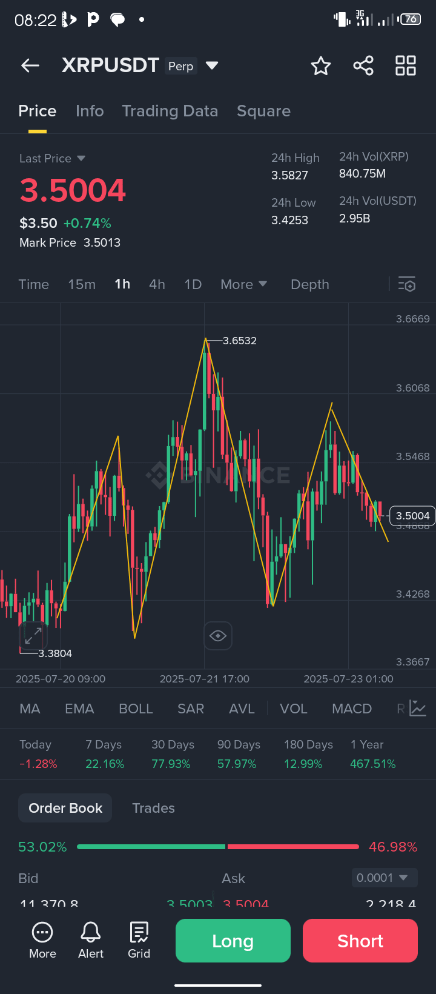Open the More menu at bottom bar
Screen dimensions: 436x994
pyautogui.click(x=42, y=940)
